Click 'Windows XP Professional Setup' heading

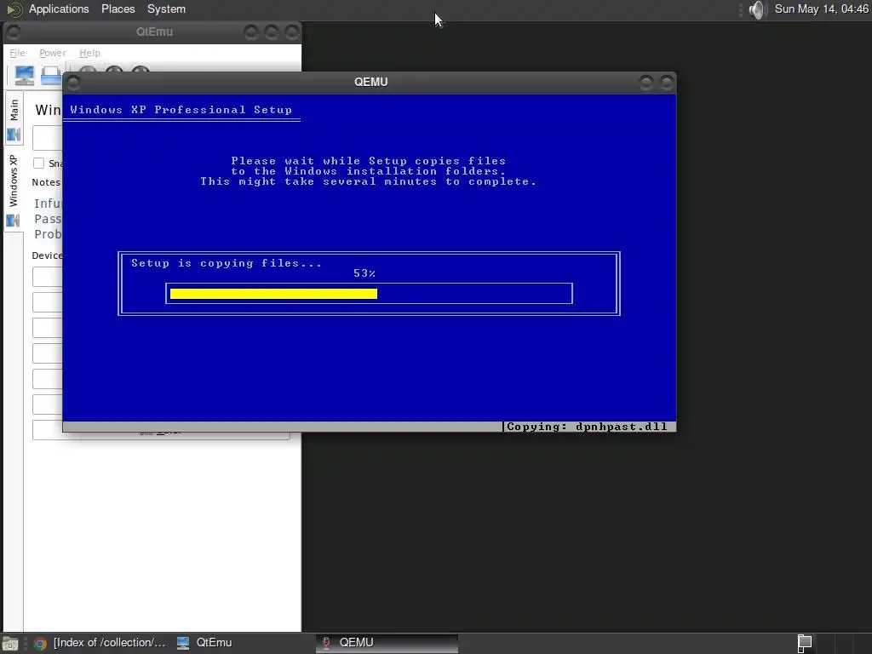pyautogui.click(x=181, y=110)
